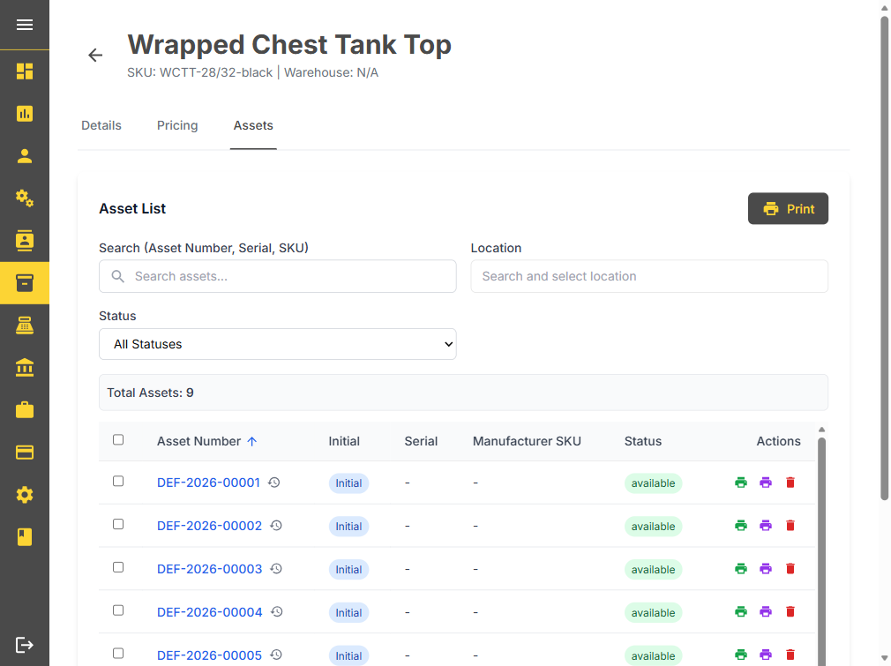The height and width of the screenshot is (666, 891).
Task: Click the Print button
Action: coord(788,208)
